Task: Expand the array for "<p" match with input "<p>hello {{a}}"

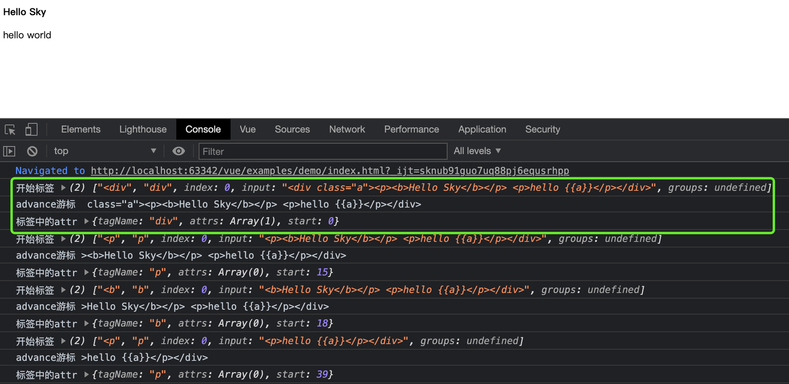Action: (63, 340)
